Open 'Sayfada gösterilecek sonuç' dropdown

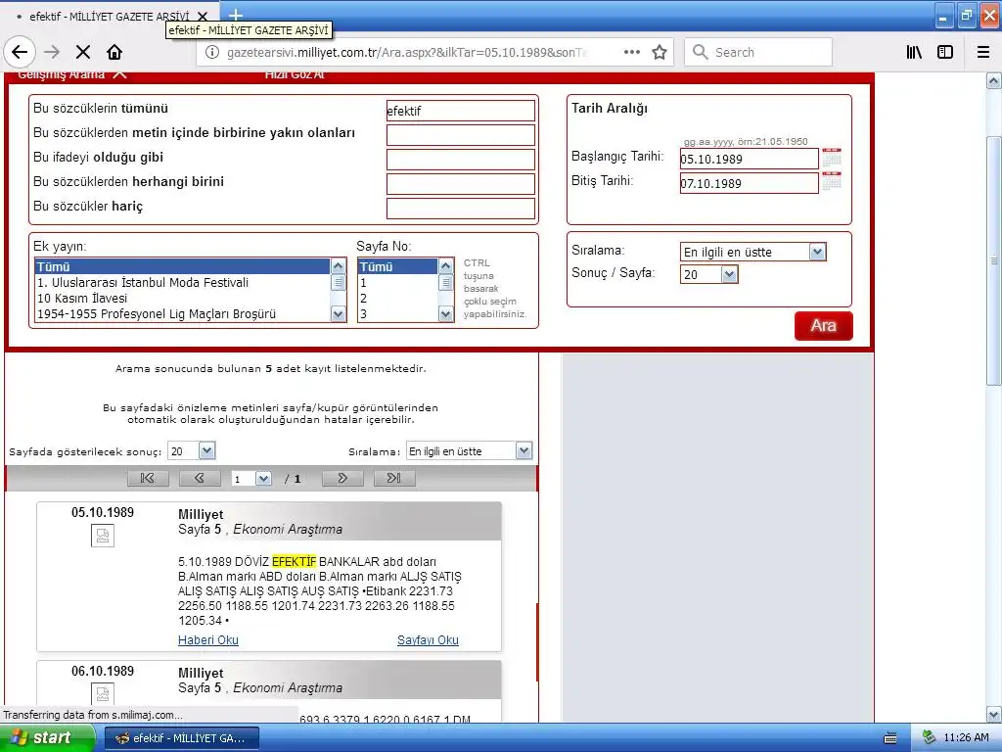(x=191, y=450)
